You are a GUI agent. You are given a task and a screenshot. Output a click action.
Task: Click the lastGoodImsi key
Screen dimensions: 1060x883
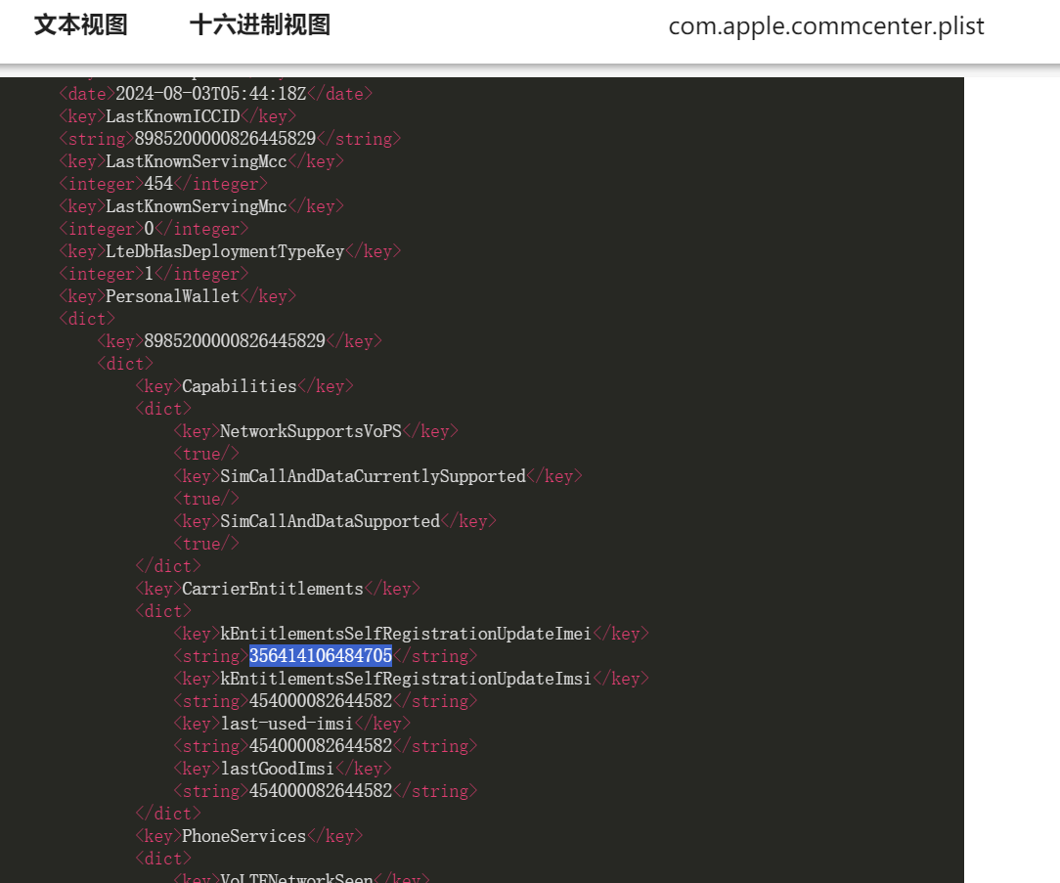click(277, 769)
